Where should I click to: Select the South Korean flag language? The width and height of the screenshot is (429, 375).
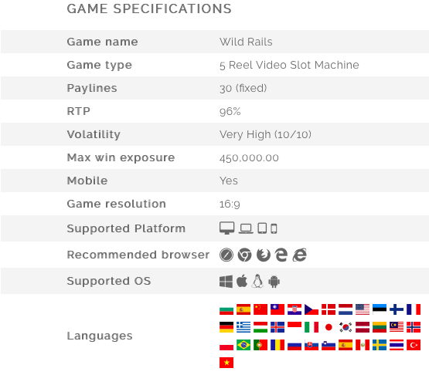tap(346, 327)
